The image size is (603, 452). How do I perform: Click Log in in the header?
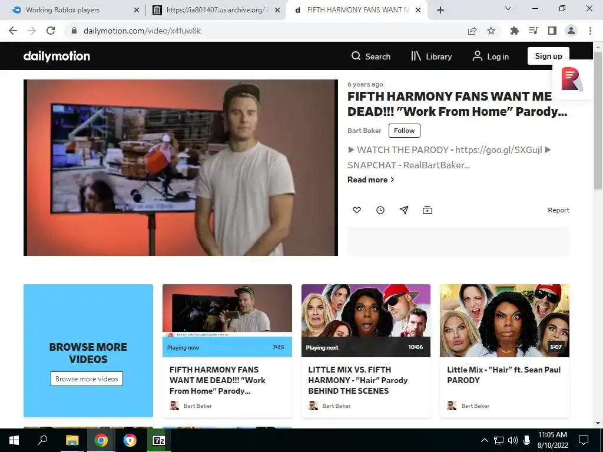click(491, 56)
